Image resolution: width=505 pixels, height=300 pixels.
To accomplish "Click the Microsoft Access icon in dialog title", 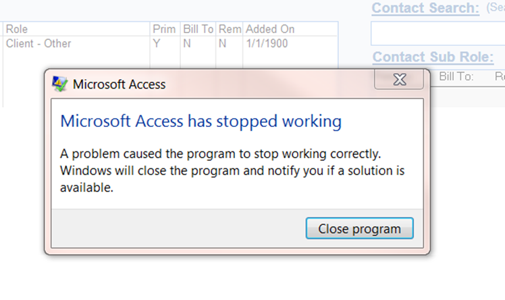I will pos(59,84).
